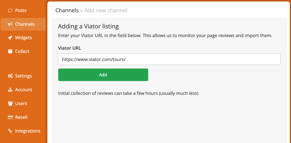291x143 pixels.
Task: Click the Account sitemap icon
Action: point(10,90)
